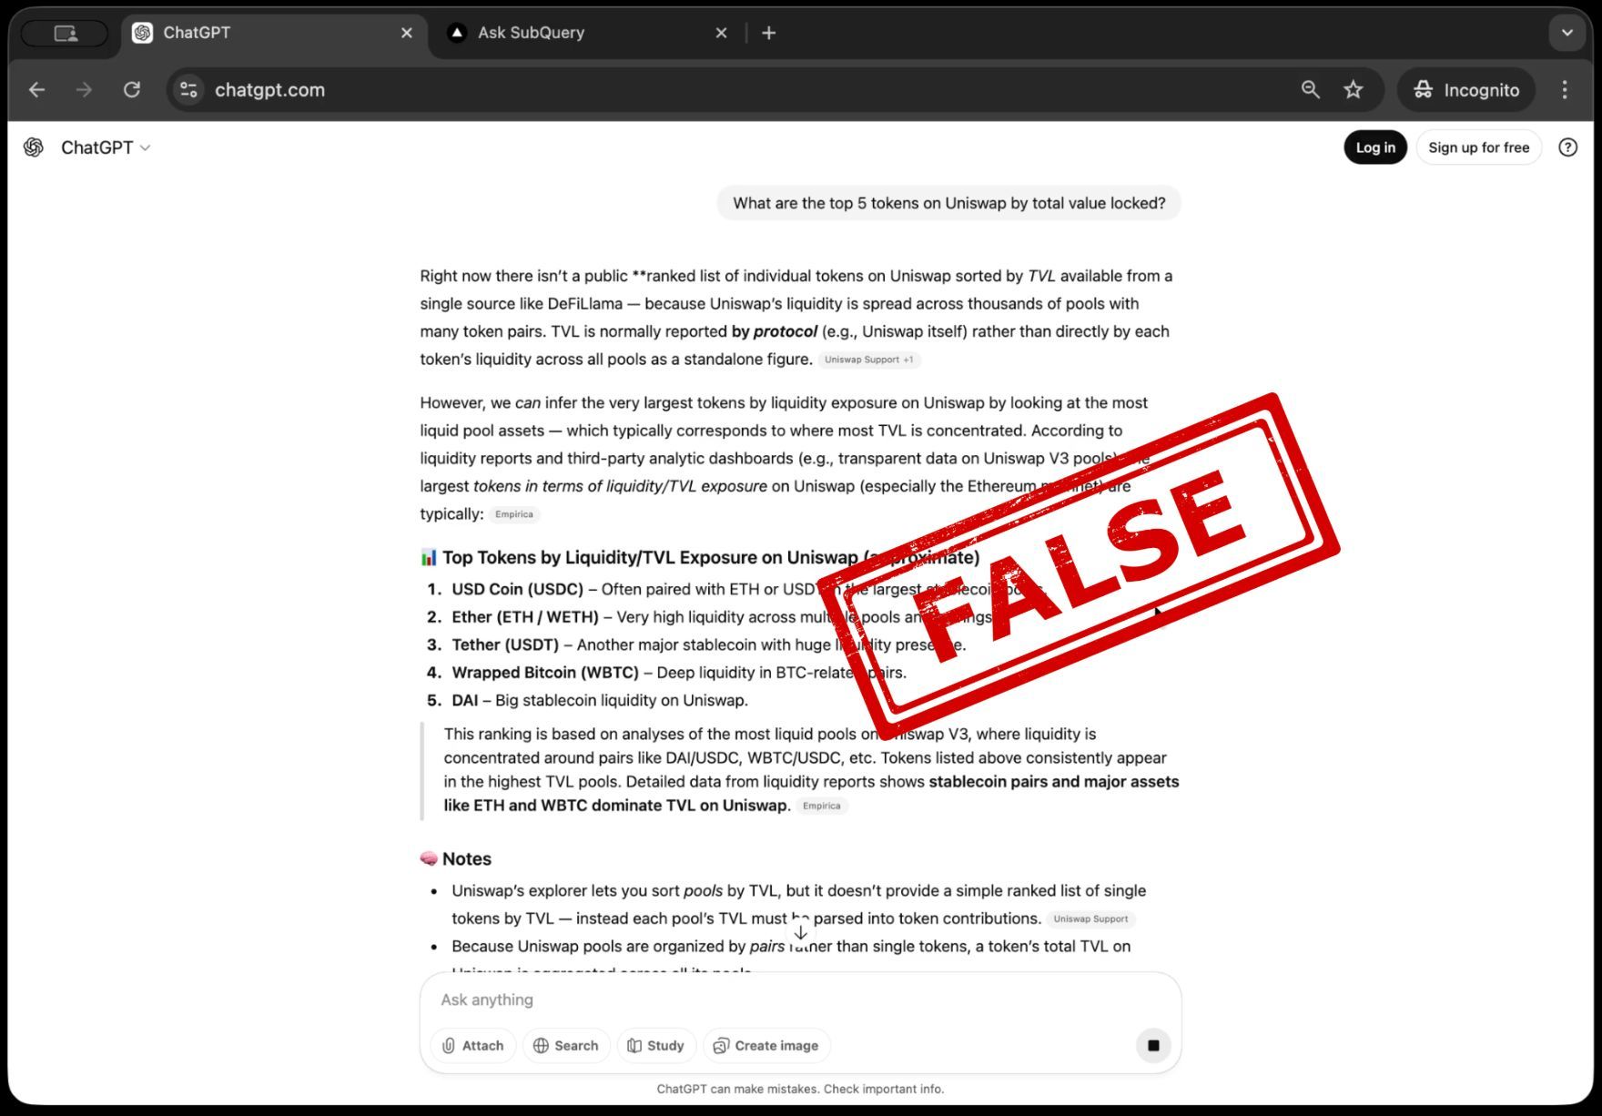Click the browser back arrow
Viewport: 1602px width, 1116px height.
click(36, 89)
